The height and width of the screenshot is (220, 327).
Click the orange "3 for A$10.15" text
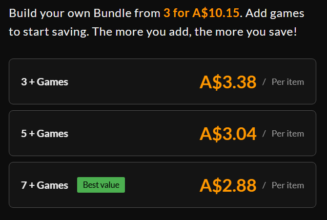[202, 13]
